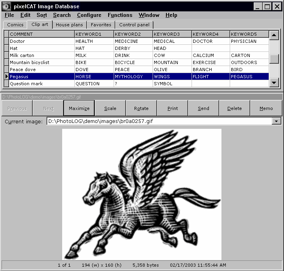Open the File menu
This screenshot has width=284, height=271.
(9, 15)
